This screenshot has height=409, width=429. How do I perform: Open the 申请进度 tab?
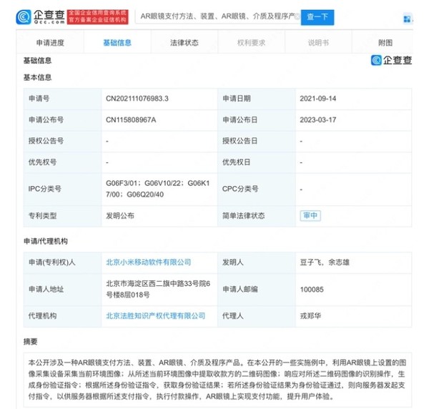50,43
